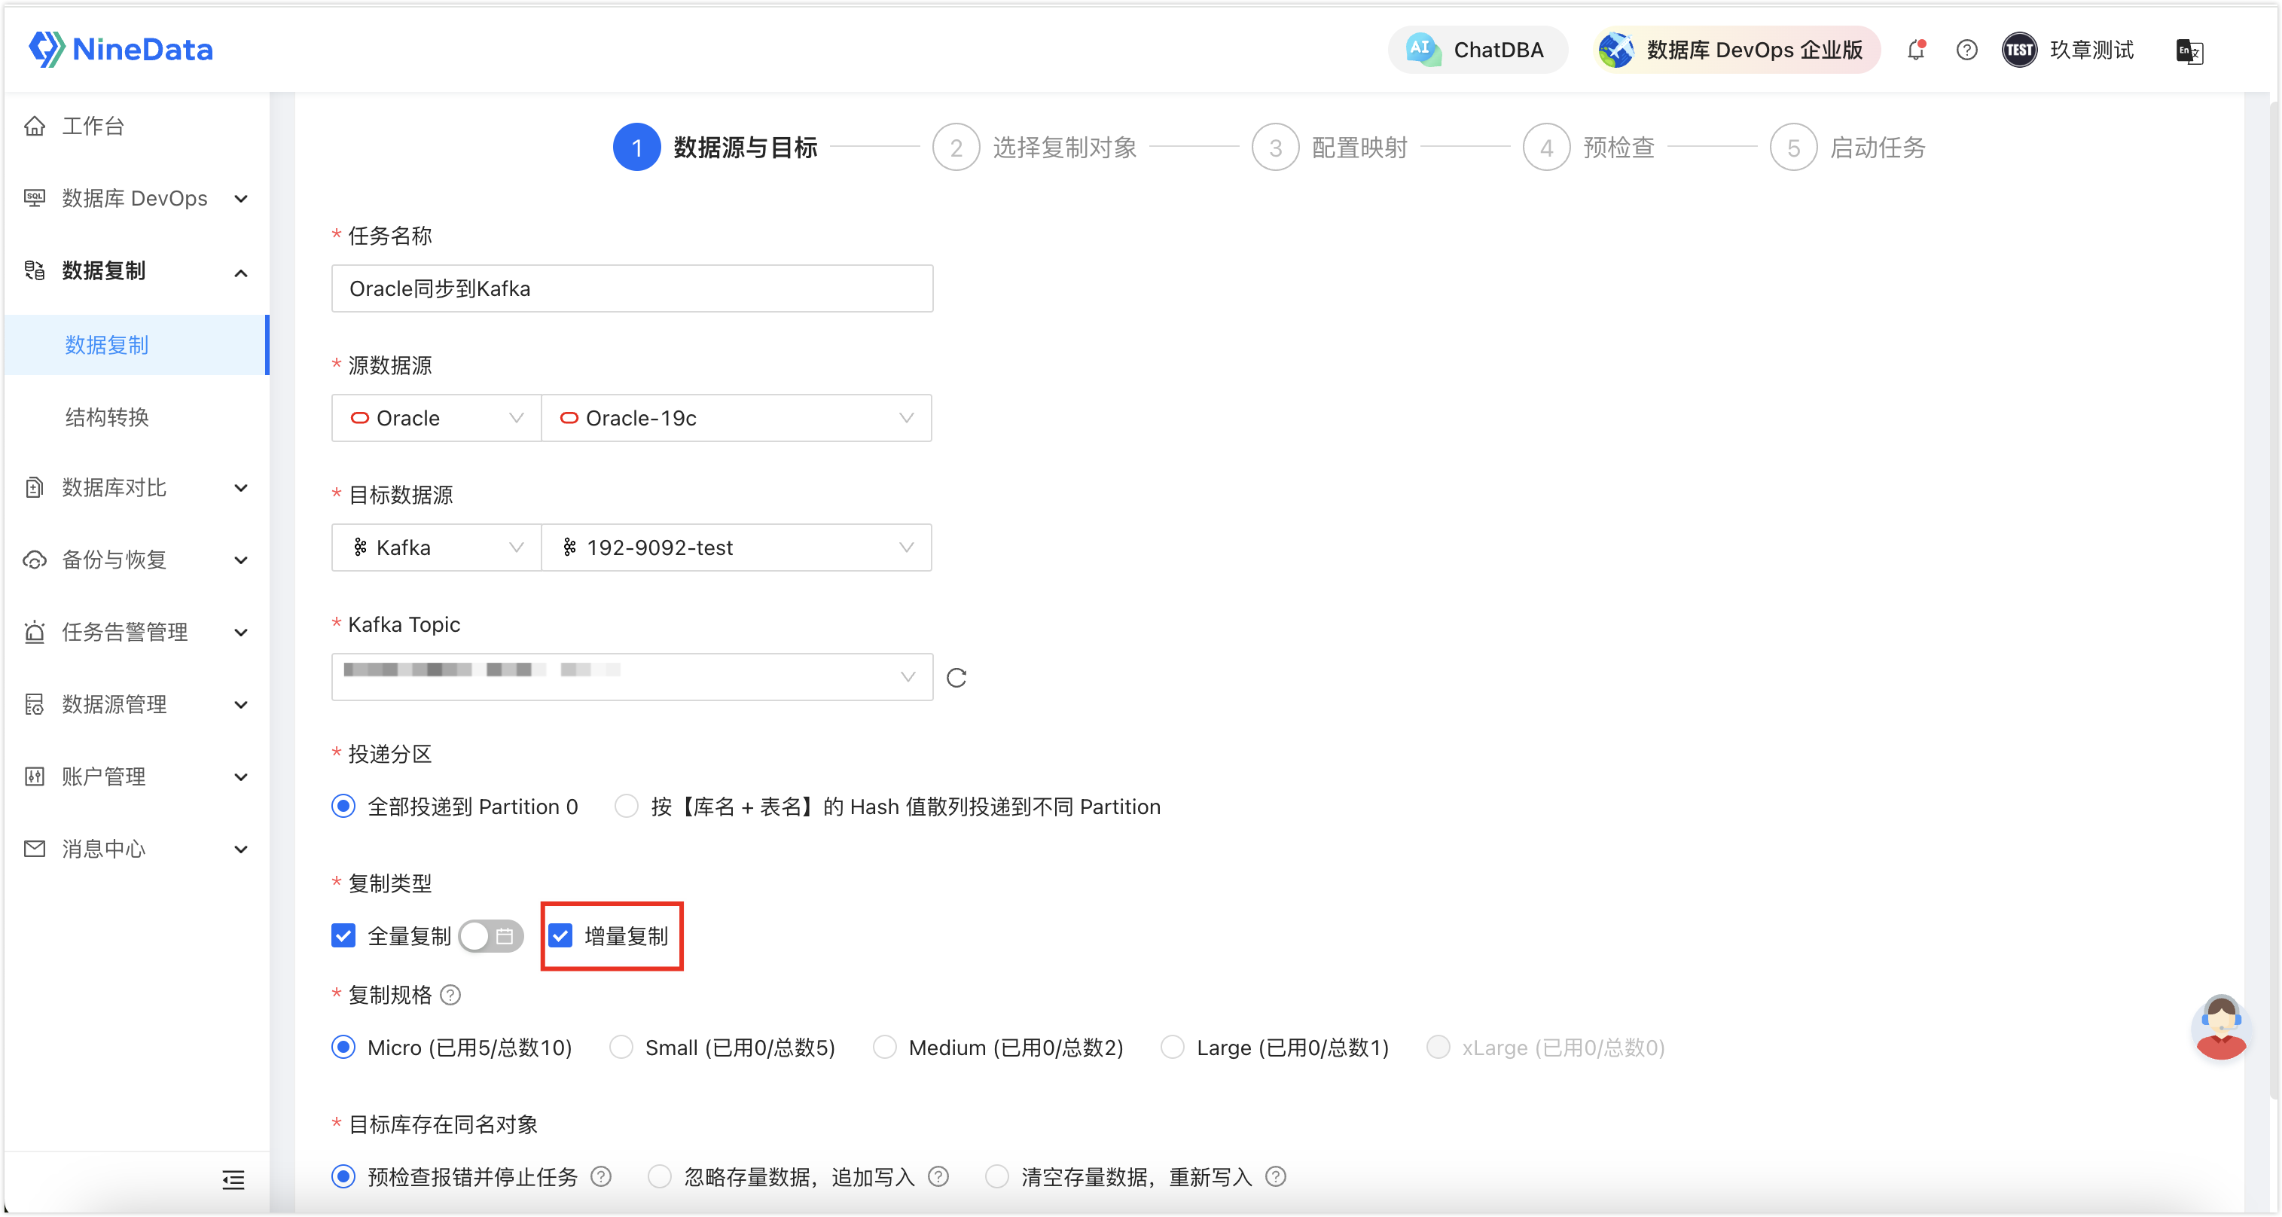Image resolution: width=2282 pixels, height=1217 pixels.
Task: Expand the 账户管理 menu
Action: pos(241,776)
